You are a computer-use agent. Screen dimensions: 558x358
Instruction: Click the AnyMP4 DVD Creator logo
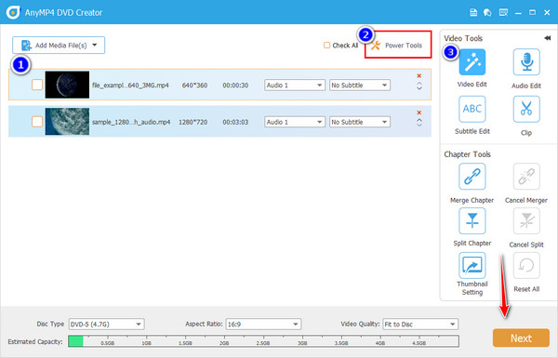click(x=13, y=12)
